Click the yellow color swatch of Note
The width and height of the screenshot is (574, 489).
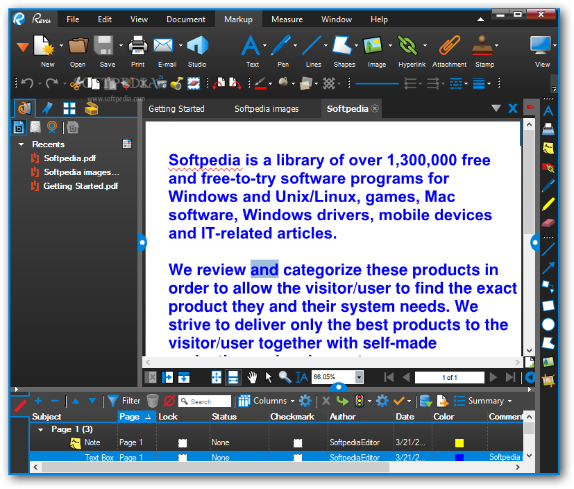459,443
